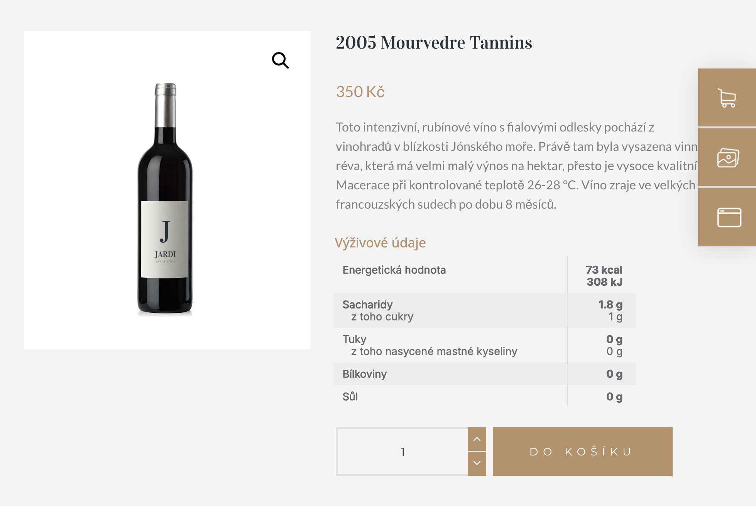The image size is (756, 506).
Task: Click the wine bottle product image
Action: (x=165, y=198)
